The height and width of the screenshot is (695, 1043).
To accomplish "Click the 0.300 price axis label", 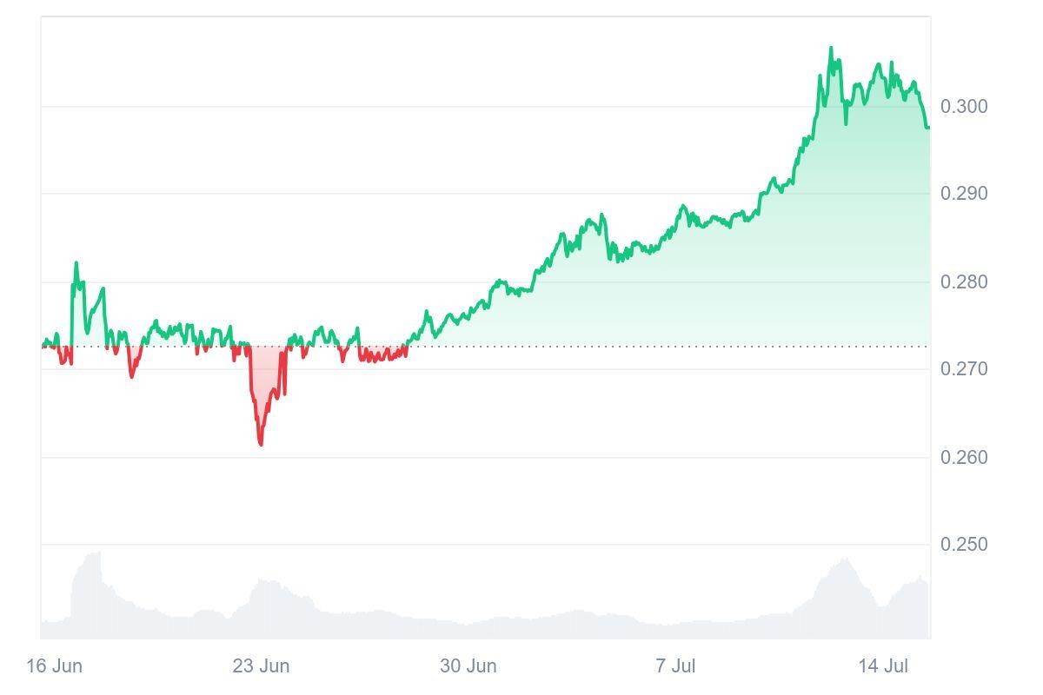I will pos(964,107).
